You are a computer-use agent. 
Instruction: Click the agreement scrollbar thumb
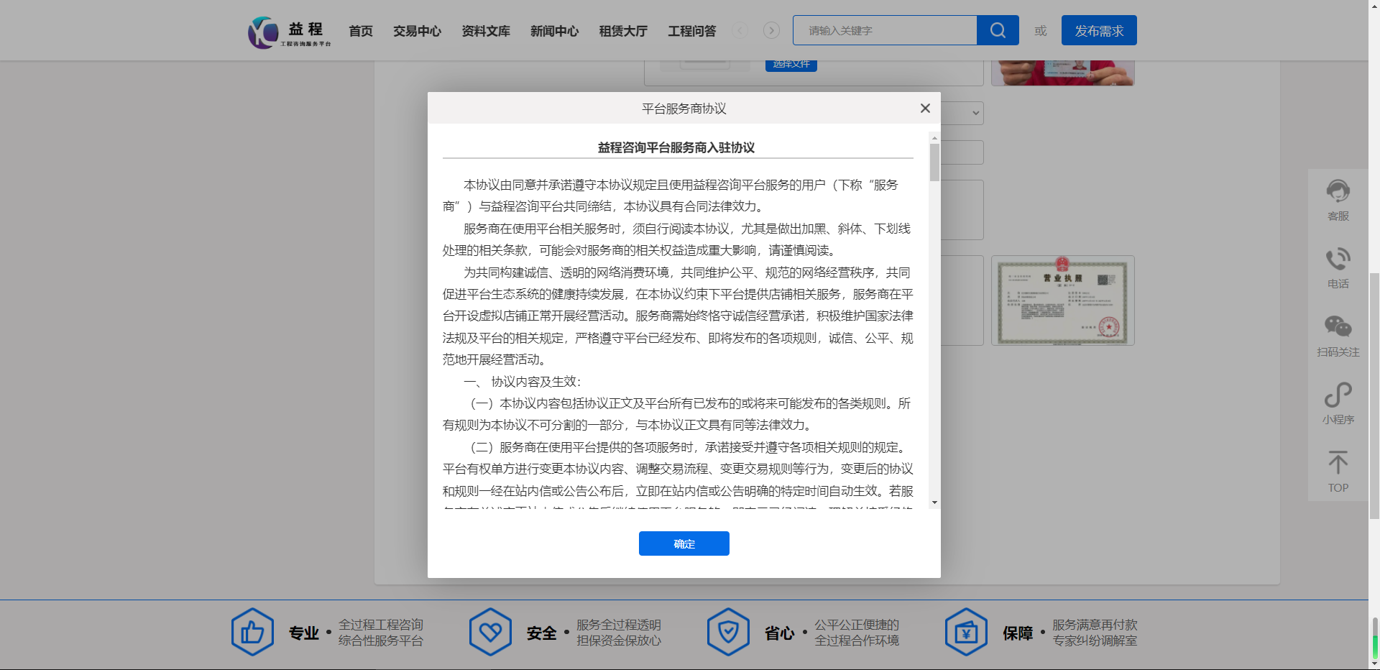coord(934,162)
